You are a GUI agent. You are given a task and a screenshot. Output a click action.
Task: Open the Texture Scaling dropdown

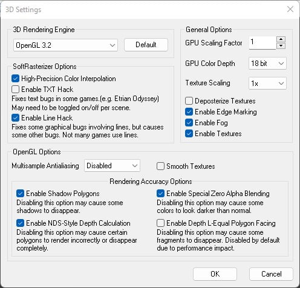267,83
